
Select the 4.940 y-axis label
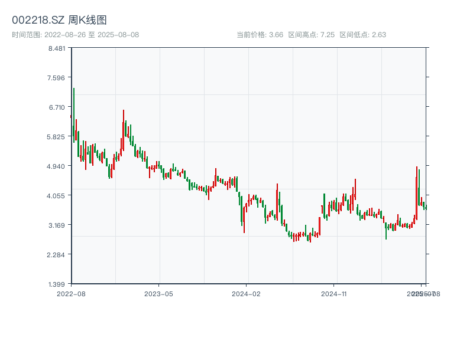click(57, 166)
